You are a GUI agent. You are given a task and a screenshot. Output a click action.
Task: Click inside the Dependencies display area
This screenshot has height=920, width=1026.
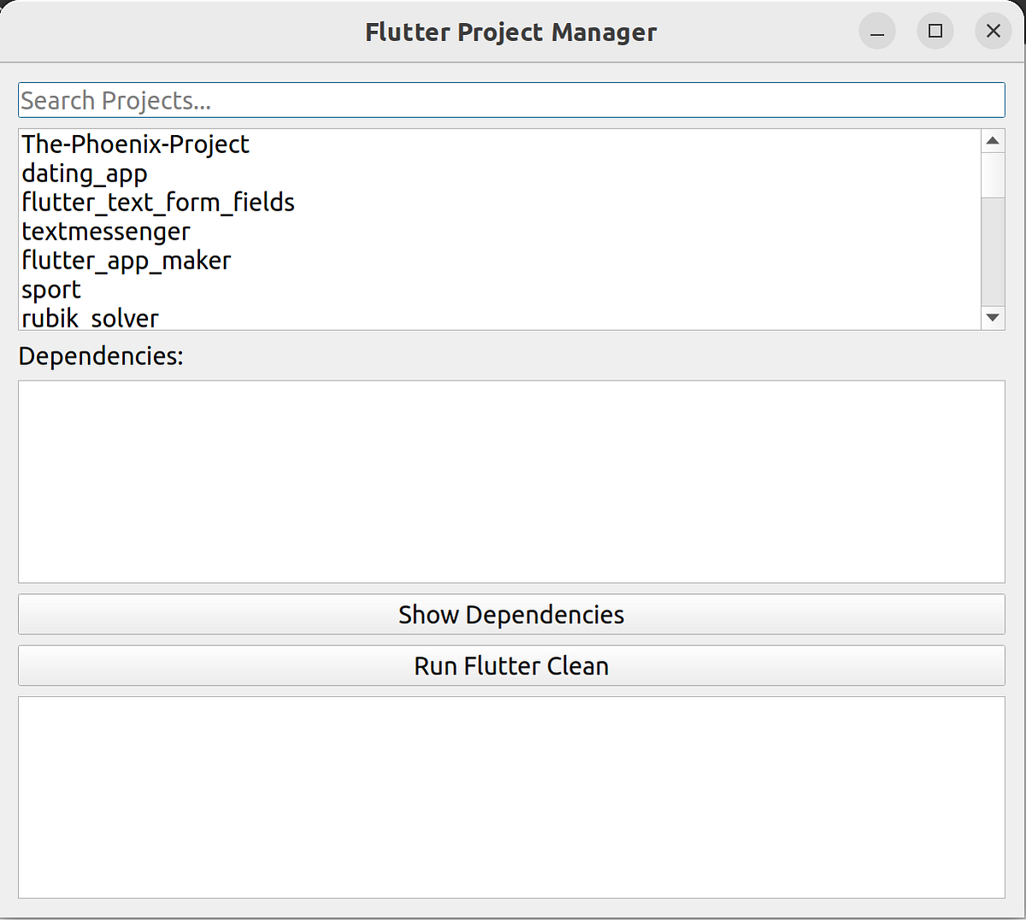(511, 481)
